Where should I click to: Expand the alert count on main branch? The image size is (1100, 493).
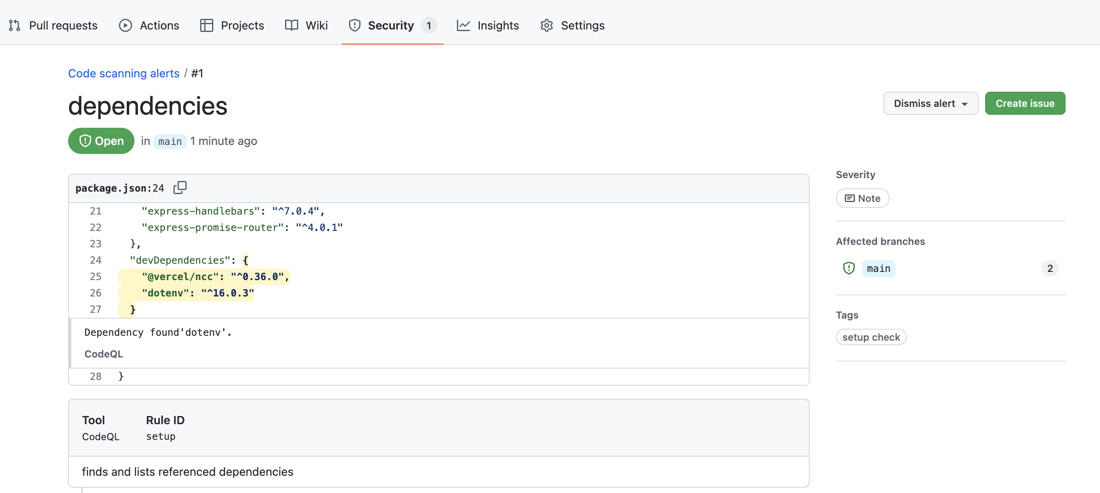click(1050, 268)
